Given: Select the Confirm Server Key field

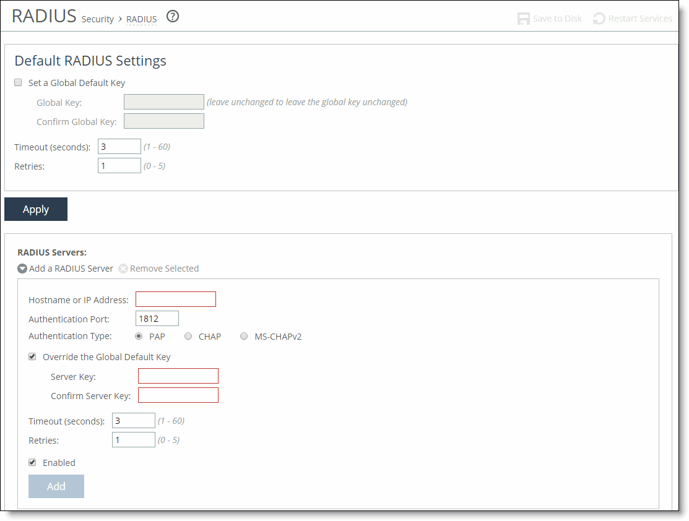Looking at the screenshot, I should [x=178, y=395].
